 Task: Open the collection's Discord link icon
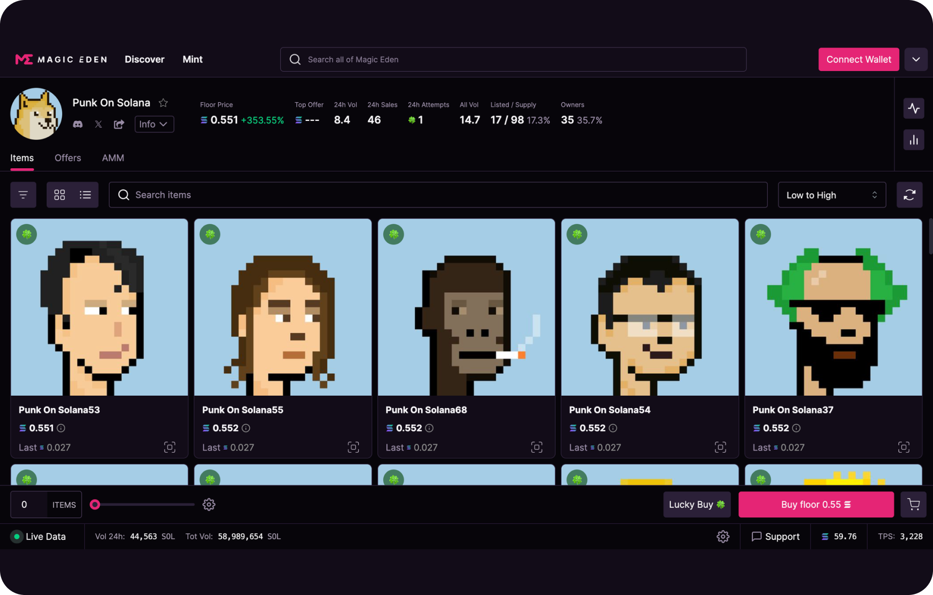(78, 124)
